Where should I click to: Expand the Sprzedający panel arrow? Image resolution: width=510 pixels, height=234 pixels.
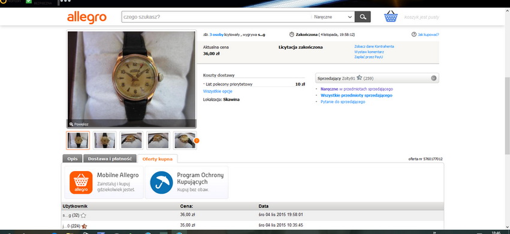point(433,78)
